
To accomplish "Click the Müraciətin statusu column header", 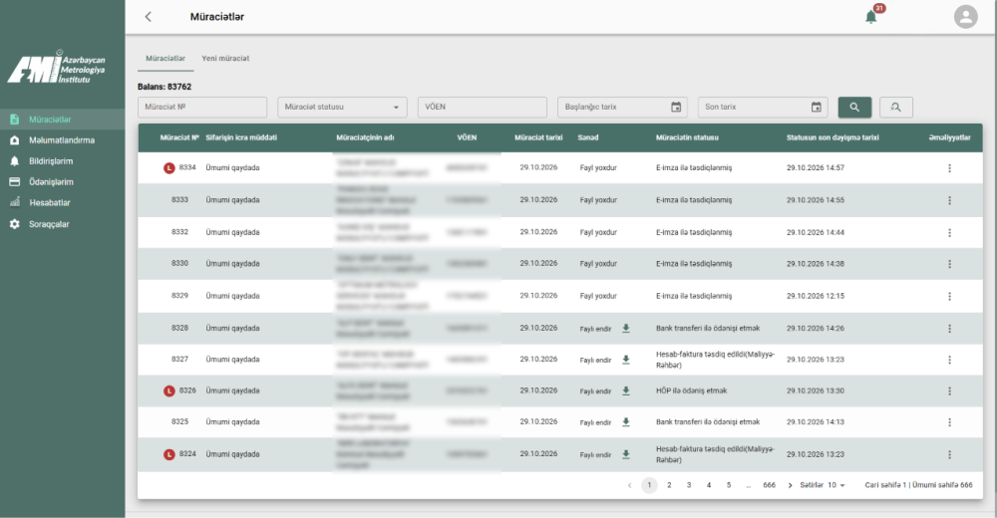I will click(x=687, y=137).
